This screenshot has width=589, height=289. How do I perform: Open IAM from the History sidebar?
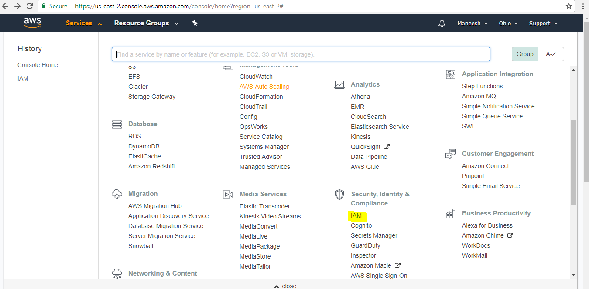23,78
